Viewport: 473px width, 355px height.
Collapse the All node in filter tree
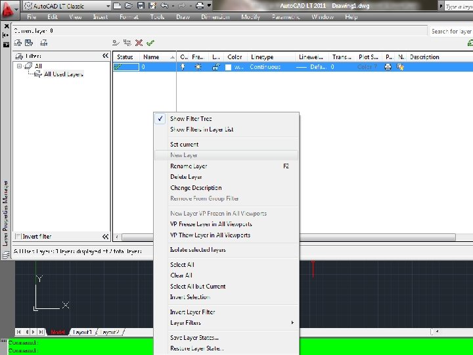tap(19, 66)
